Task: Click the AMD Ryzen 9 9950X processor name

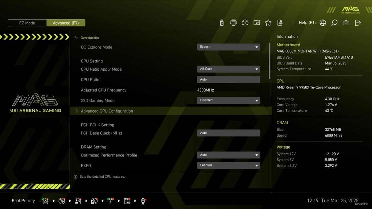Action: pos(309,87)
